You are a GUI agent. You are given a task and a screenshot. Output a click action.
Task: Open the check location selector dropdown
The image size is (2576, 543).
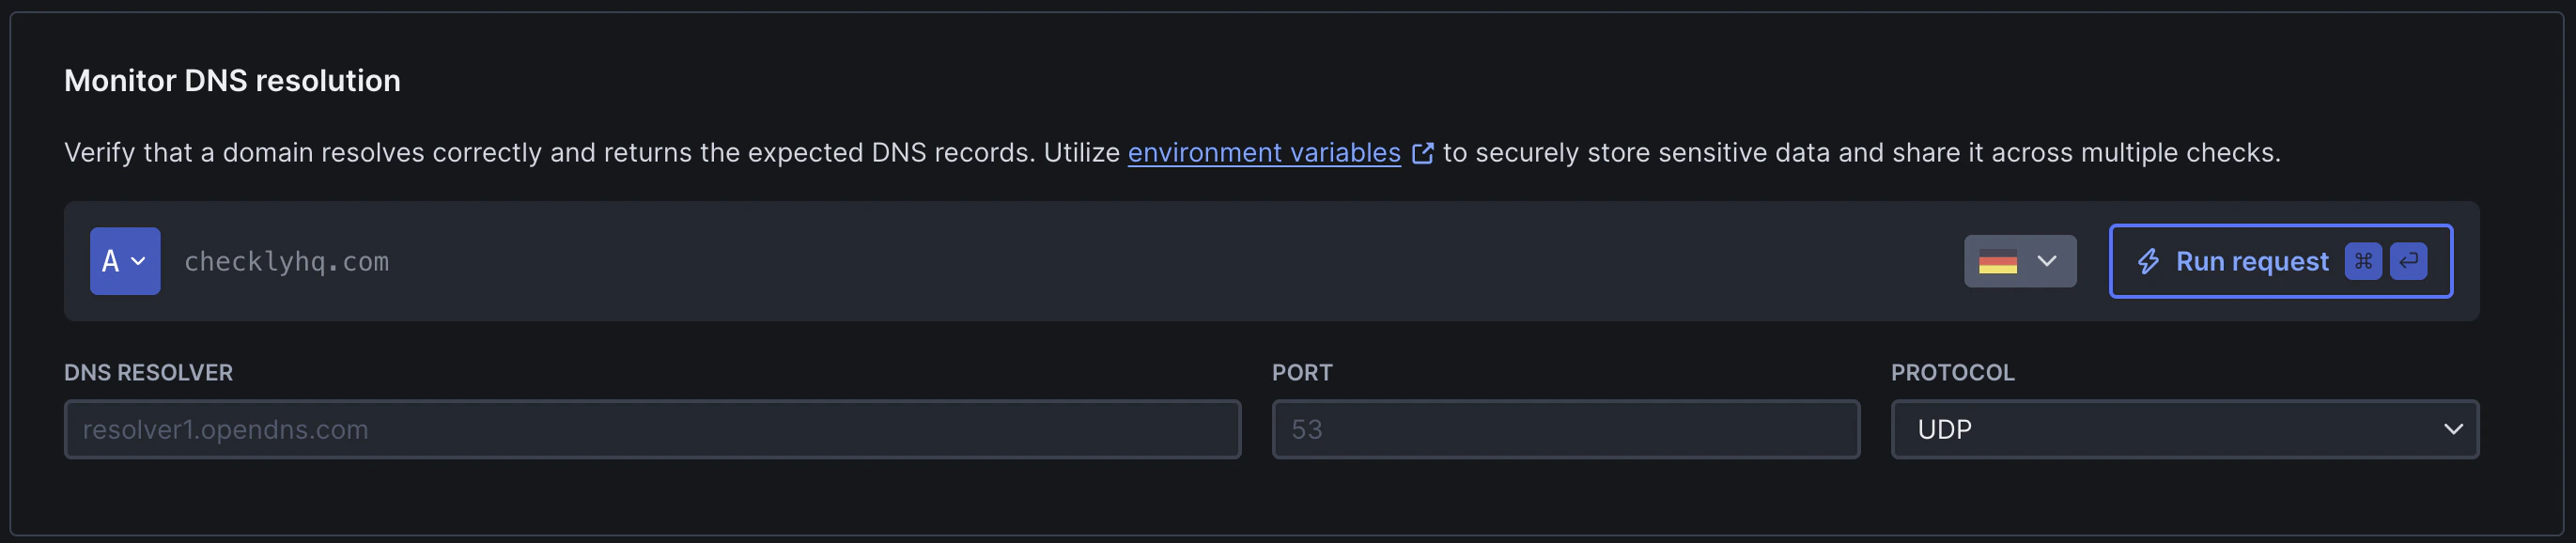tap(2019, 261)
